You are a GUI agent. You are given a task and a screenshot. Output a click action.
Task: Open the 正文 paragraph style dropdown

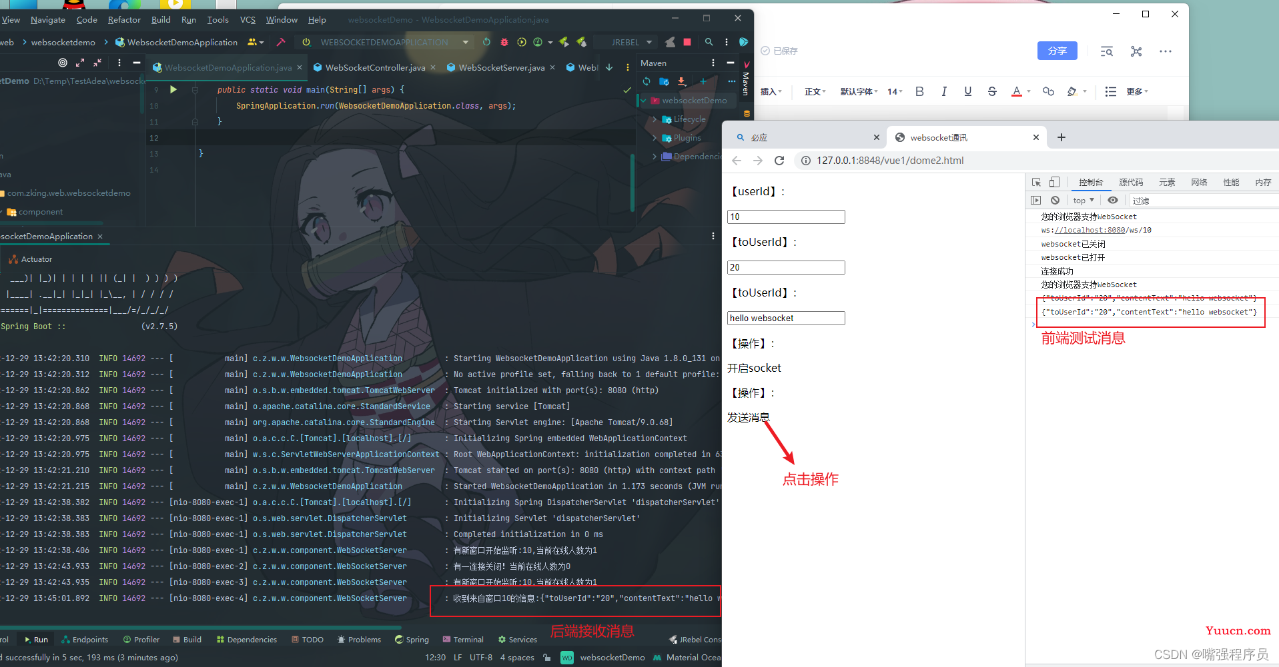[815, 91]
